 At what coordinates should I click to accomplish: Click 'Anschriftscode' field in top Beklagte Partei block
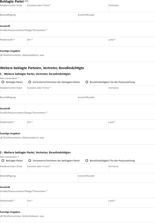pyautogui.click(x=116, y=19)
